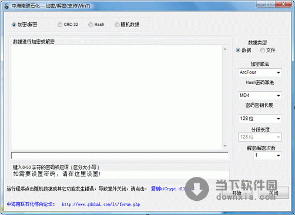Image resolution: width=295 pixels, height=215 pixels.
Task: Open the MD4 hash algorithm dropdown
Action: coord(260,96)
